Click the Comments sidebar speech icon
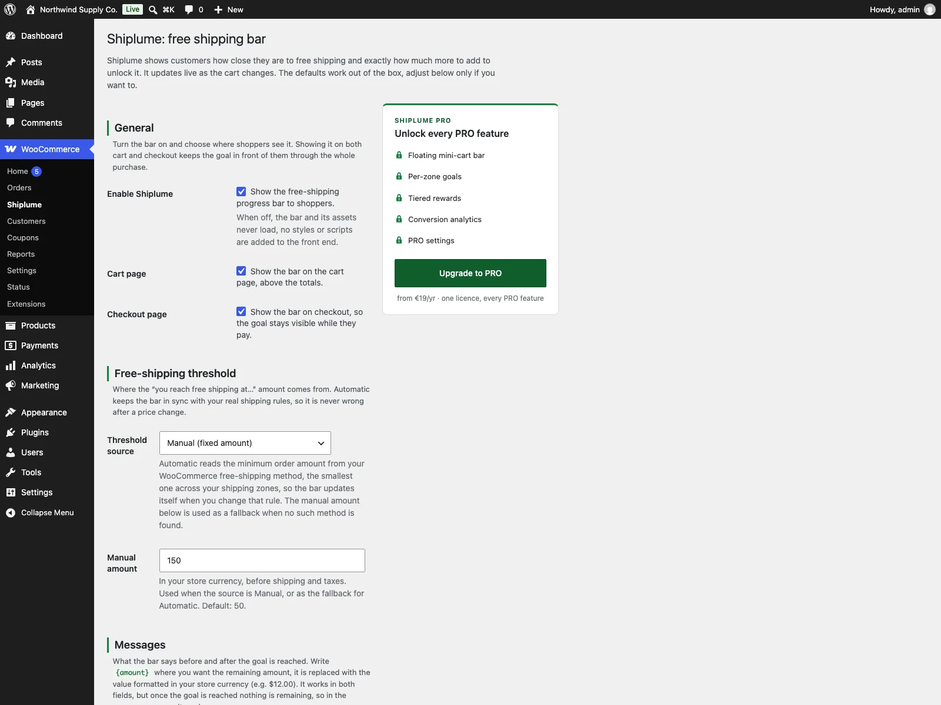This screenshot has height=705, width=941. coord(11,123)
